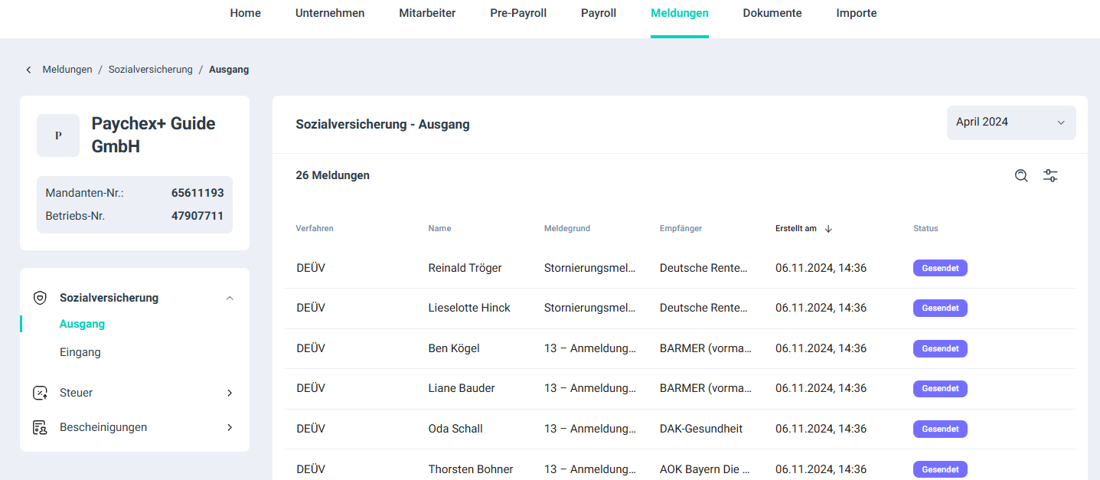Open the April 2024 month dropdown

tap(1010, 122)
